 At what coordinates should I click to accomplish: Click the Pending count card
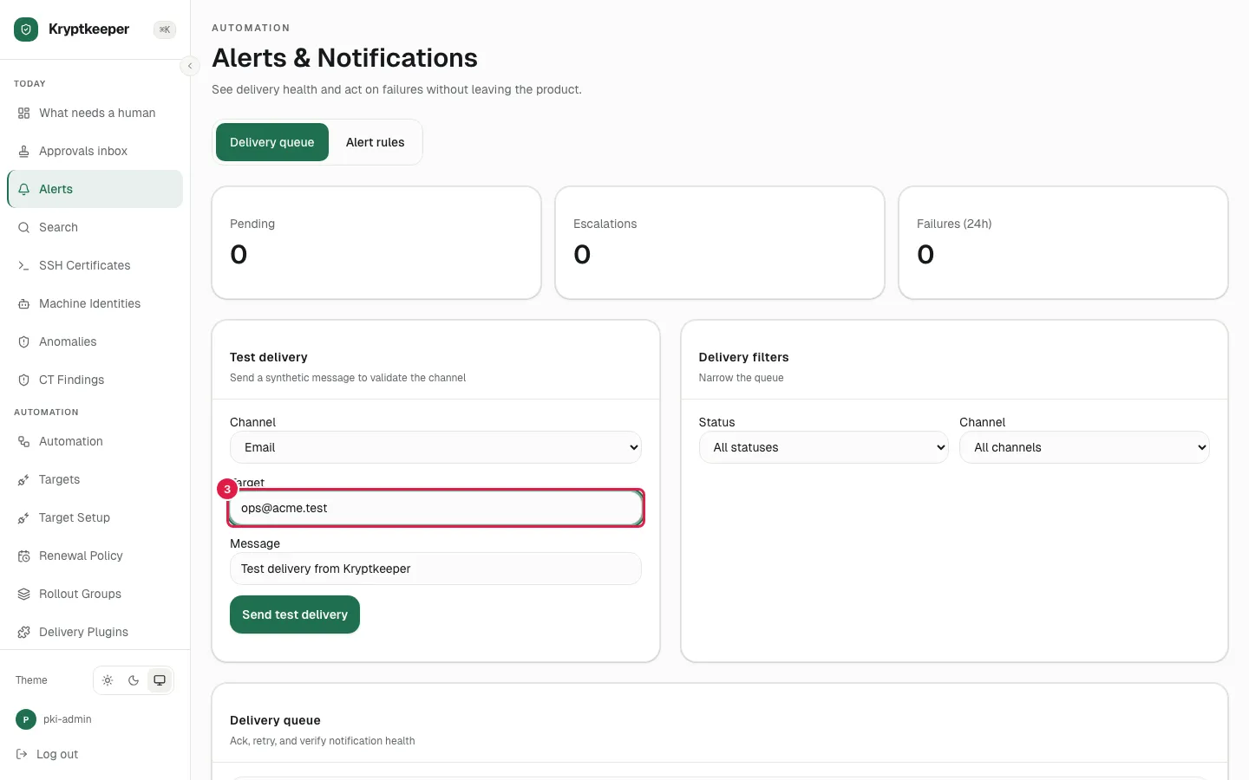pos(376,243)
